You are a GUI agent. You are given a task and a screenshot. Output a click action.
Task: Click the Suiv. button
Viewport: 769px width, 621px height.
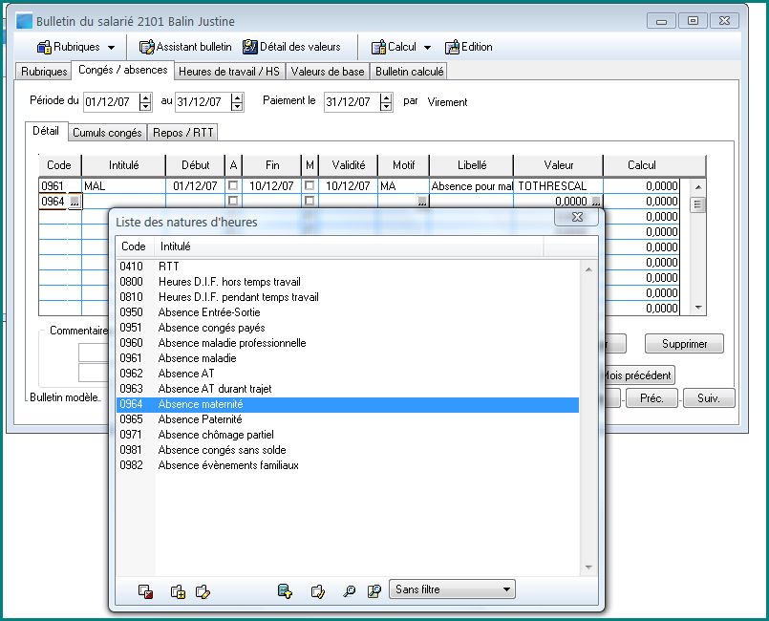coord(709,398)
